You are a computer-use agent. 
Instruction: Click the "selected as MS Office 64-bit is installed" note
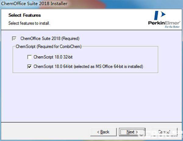pos(108,66)
